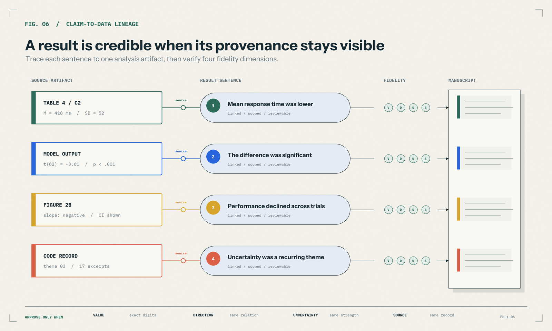Select the Table 4 / C2 source card
Image resolution: width=552 pixels, height=331 pixels.
click(x=97, y=108)
